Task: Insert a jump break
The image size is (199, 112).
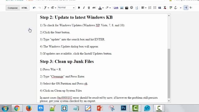Action: (137, 8)
